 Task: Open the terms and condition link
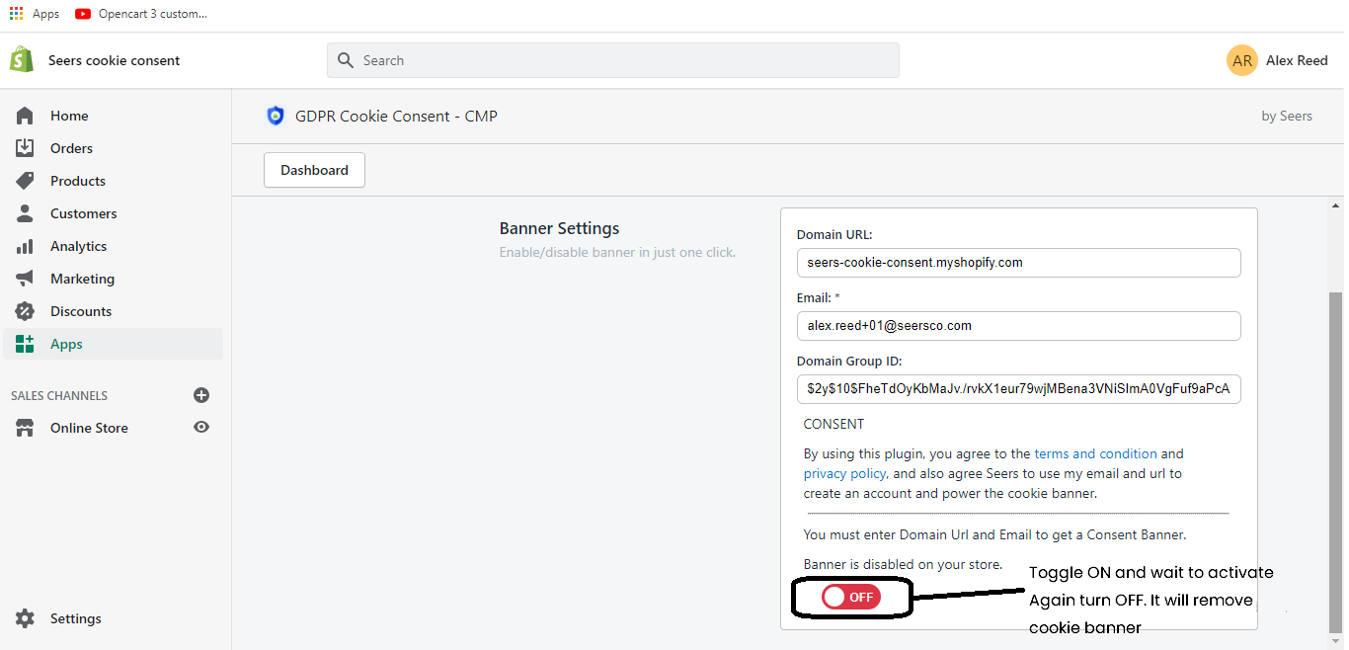tap(1095, 453)
